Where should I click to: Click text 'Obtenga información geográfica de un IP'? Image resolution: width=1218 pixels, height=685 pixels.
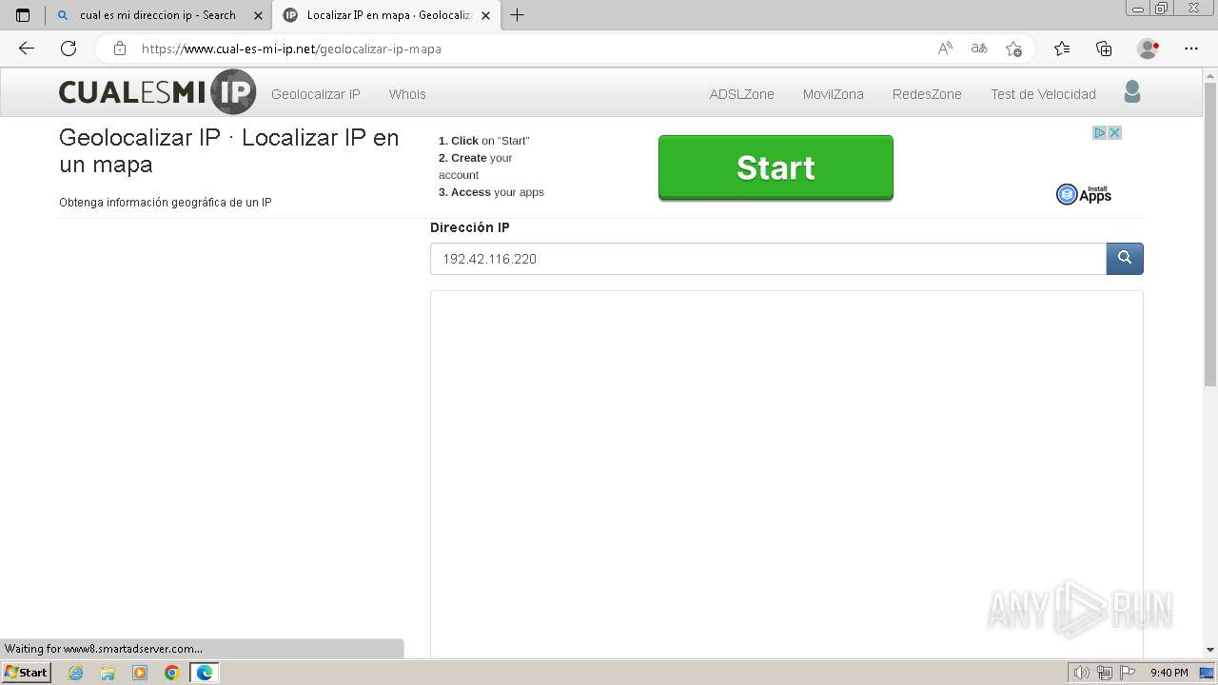(x=166, y=203)
